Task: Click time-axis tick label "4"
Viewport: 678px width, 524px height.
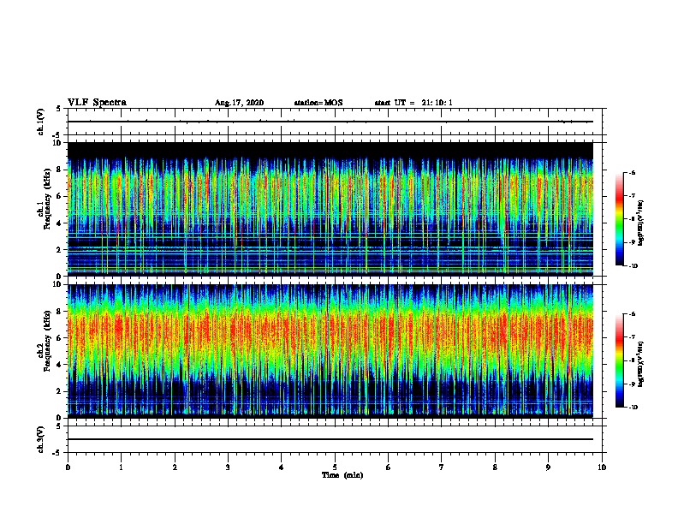Action: (282, 467)
